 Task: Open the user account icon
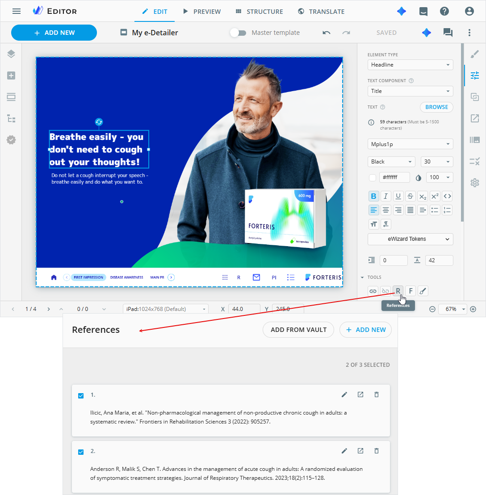tap(469, 11)
